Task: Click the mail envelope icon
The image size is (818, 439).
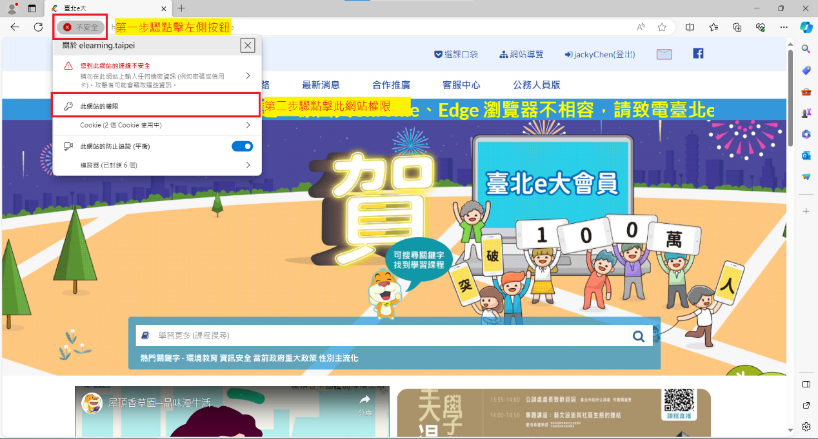Action: click(x=664, y=54)
